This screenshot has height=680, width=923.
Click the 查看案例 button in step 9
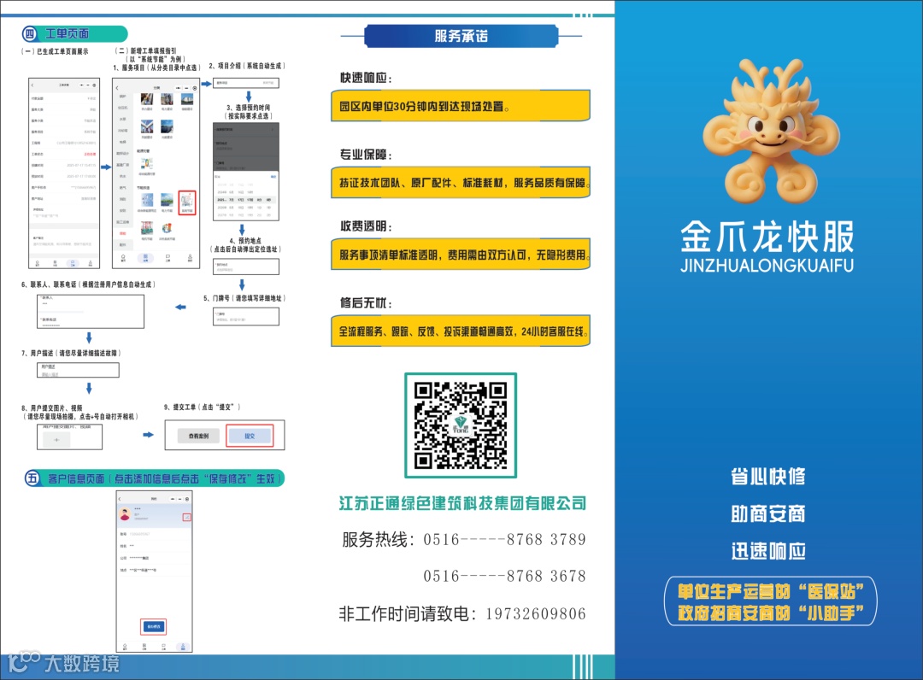pos(198,436)
